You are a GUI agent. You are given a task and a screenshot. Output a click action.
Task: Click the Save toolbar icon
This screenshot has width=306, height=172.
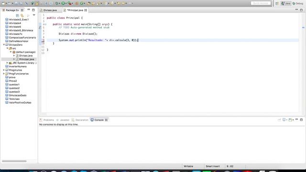(x=16, y=3)
